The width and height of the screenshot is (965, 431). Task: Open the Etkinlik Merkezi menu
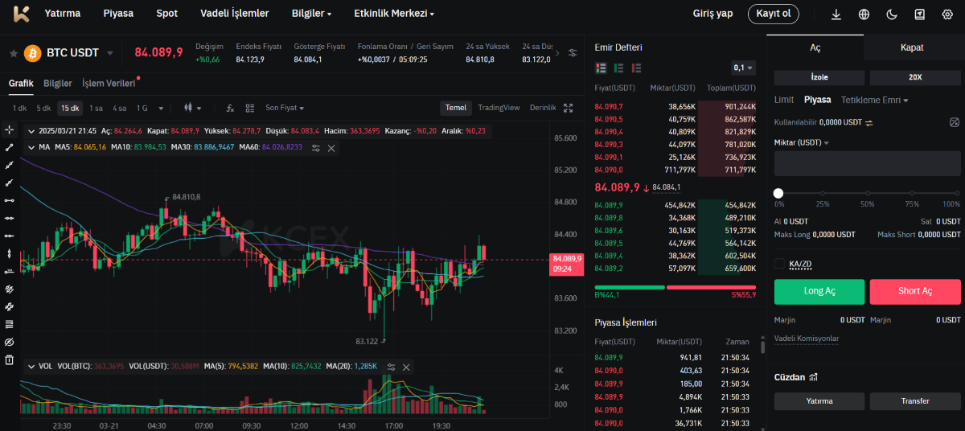[394, 14]
